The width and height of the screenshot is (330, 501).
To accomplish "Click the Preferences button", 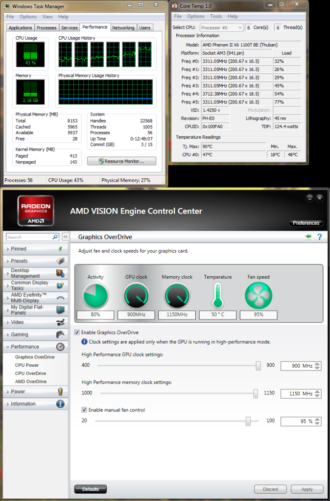I will [306, 223].
